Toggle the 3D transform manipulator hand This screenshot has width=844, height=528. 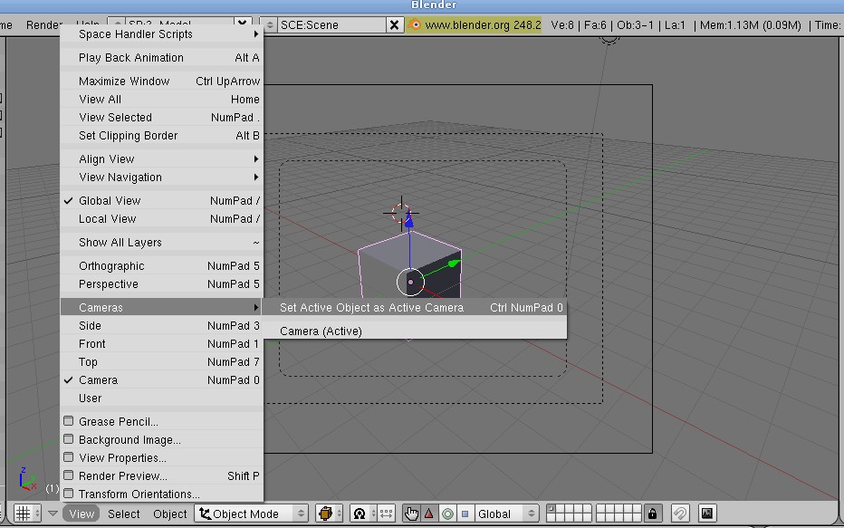click(411, 514)
